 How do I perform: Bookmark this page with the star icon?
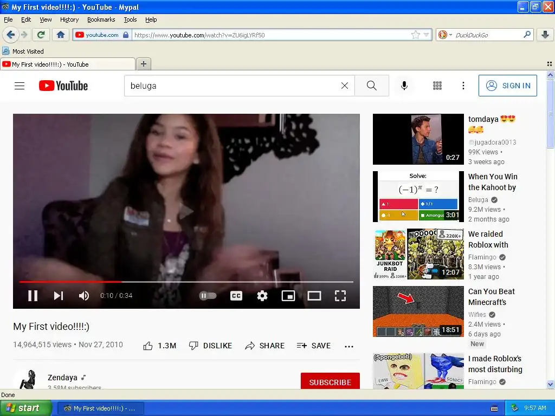point(415,35)
